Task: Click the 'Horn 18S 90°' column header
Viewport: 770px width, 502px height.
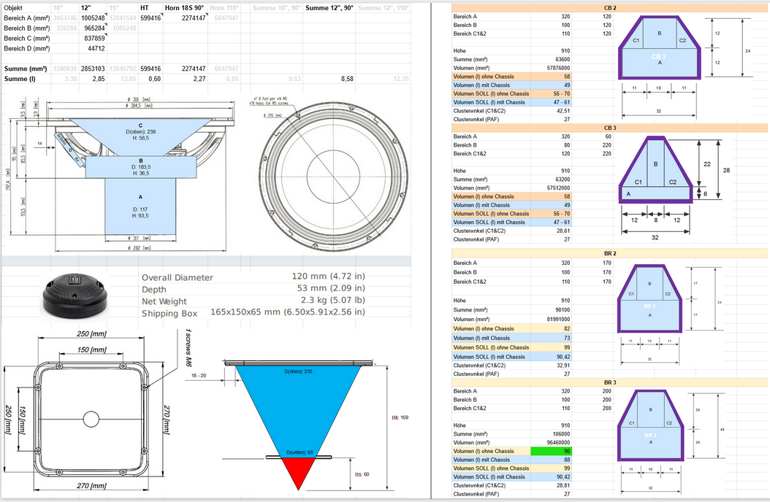Action: pyautogui.click(x=183, y=7)
